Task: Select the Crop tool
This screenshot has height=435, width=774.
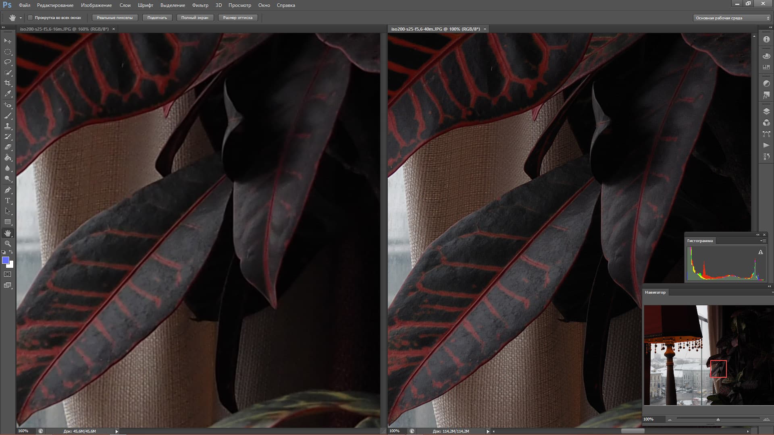Action: point(8,83)
